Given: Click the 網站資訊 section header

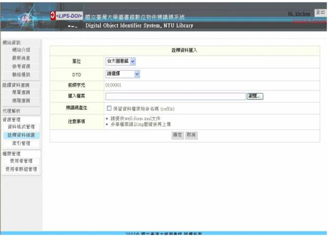Looking at the screenshot, I should tap(11, 43).
